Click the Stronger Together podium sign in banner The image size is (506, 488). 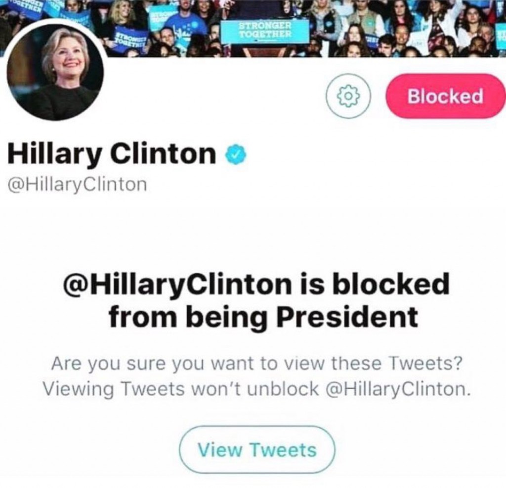pos(265,29)
